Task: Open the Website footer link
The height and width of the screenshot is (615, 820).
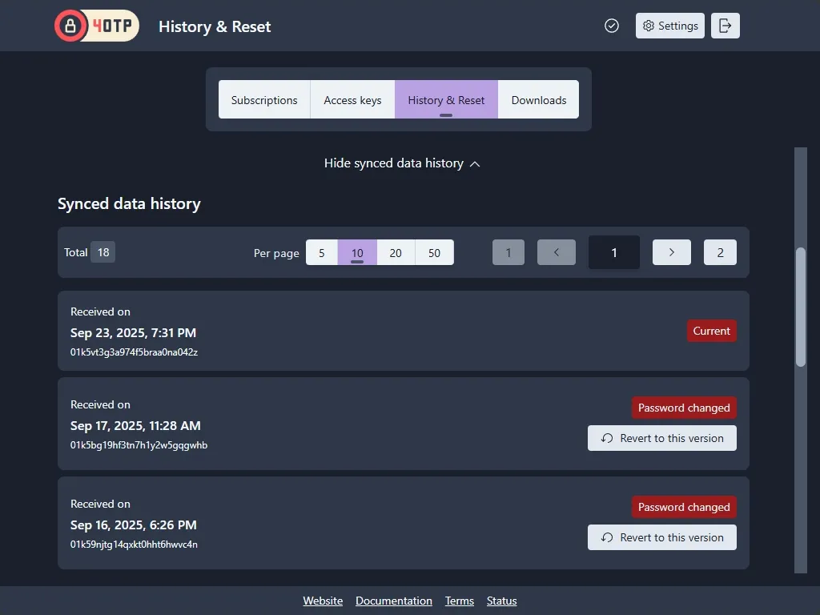Action: pyautogui.click(x=323, y=601)
